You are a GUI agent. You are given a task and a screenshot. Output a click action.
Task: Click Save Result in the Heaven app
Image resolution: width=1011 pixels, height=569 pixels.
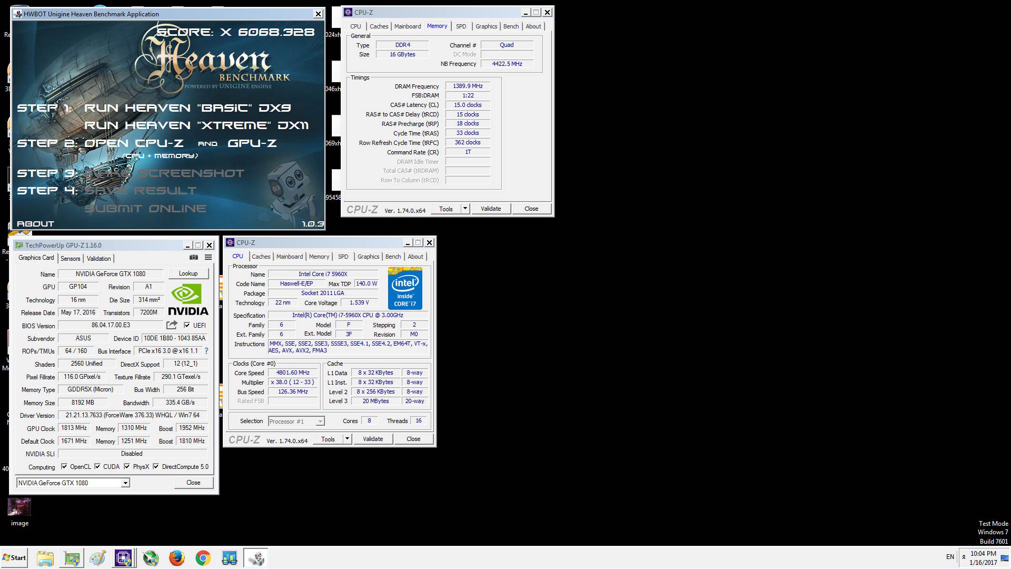coord(140,191)
